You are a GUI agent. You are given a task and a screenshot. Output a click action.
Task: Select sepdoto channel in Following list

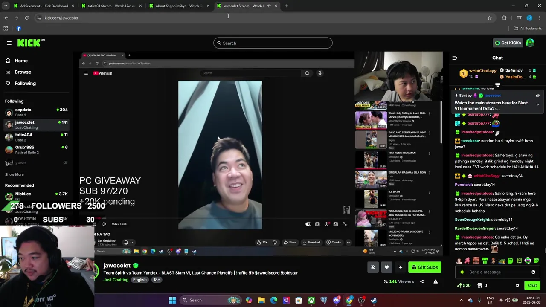pyautogui.click(x=36, y=112)
